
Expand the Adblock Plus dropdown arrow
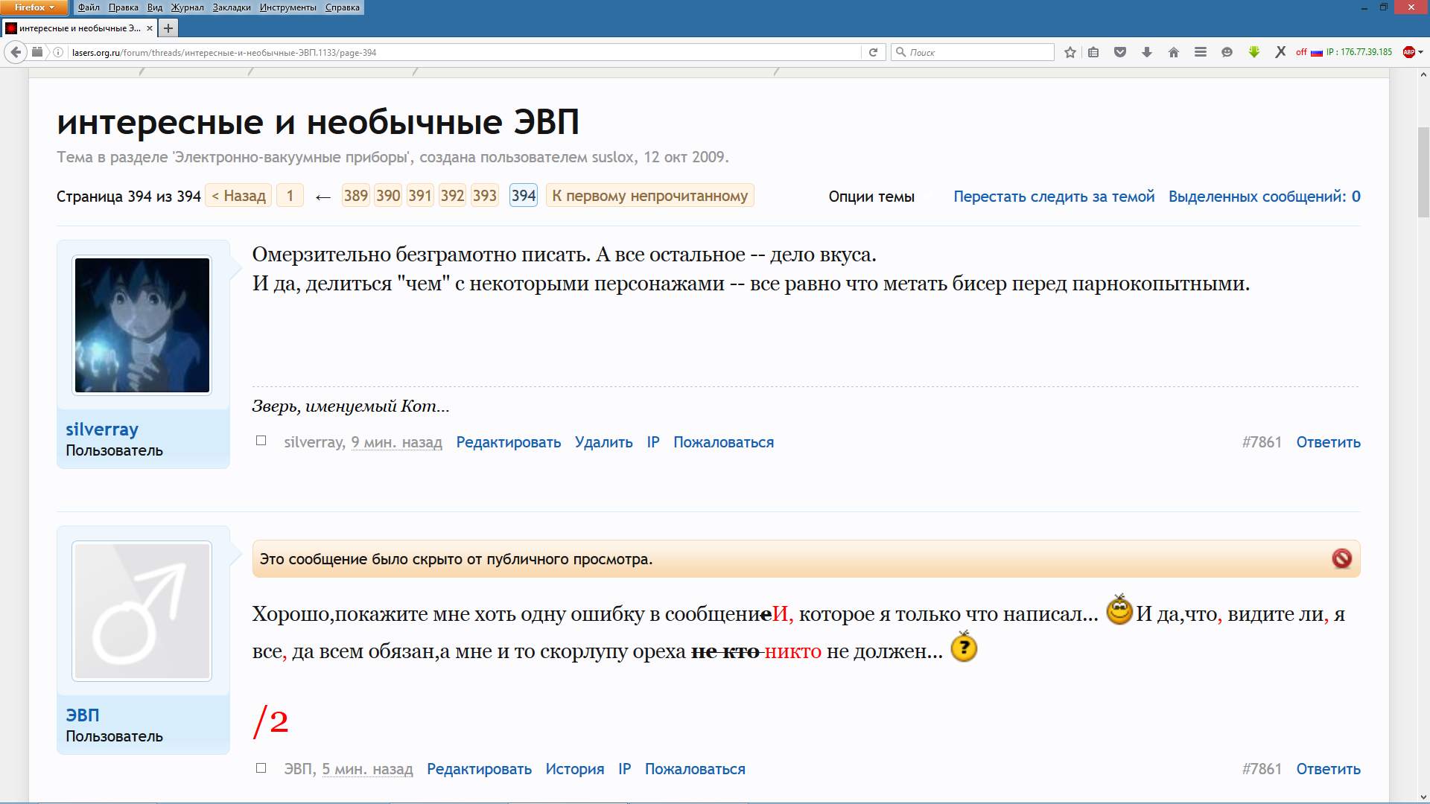(1421, 52)
